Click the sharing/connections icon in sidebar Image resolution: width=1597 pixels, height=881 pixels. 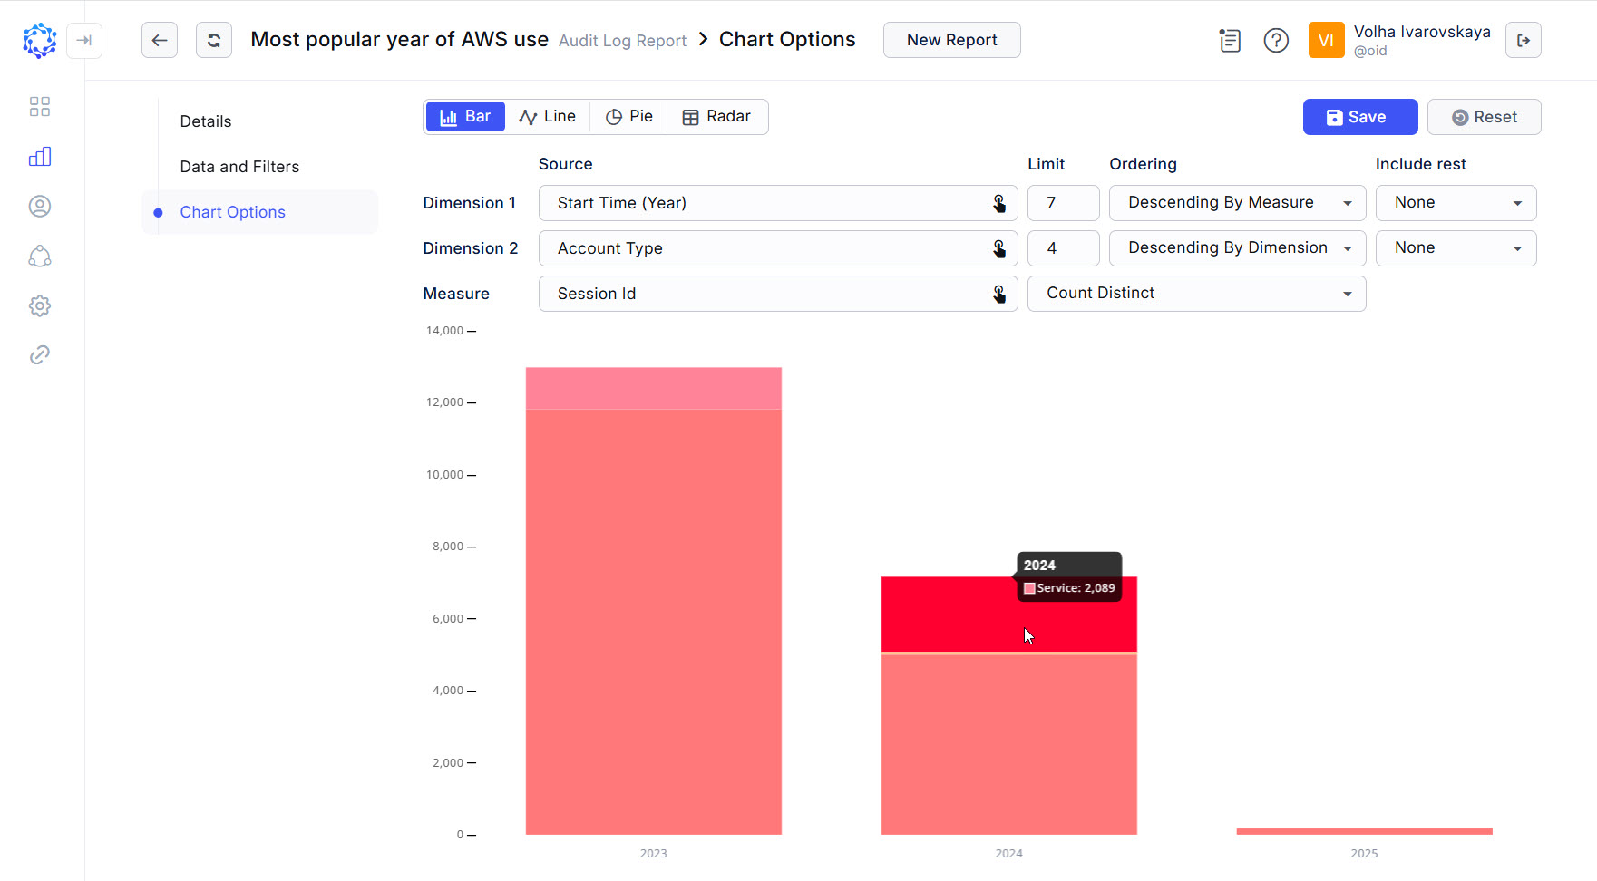[40, 257]
